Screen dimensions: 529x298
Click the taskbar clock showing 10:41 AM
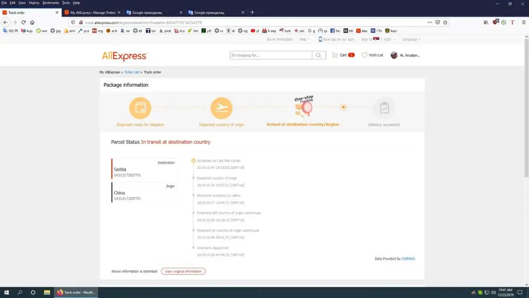(x=505, y=292)
